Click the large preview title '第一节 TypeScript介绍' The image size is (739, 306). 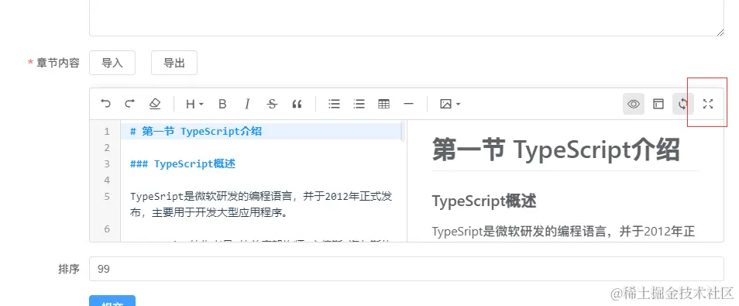(555, 150)
